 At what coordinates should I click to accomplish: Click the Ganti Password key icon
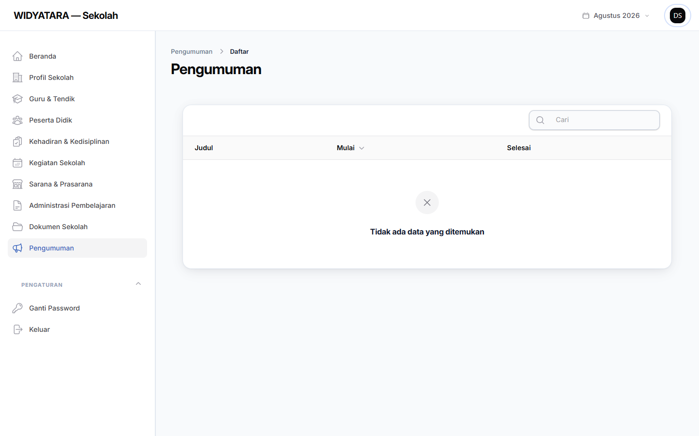click(17, 308)
